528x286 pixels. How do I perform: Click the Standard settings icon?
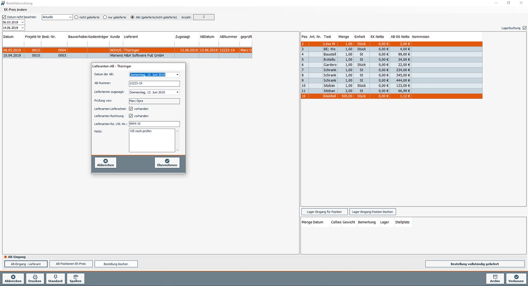coord(55,276)
